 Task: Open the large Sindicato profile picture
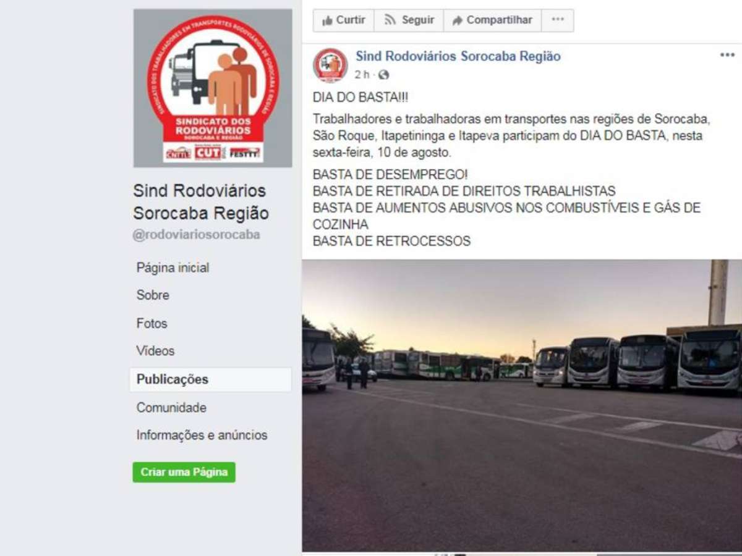pos(213,88)
